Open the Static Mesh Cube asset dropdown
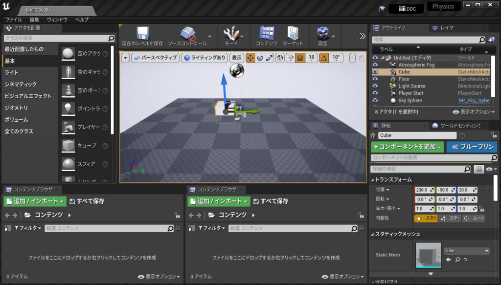 466,251
